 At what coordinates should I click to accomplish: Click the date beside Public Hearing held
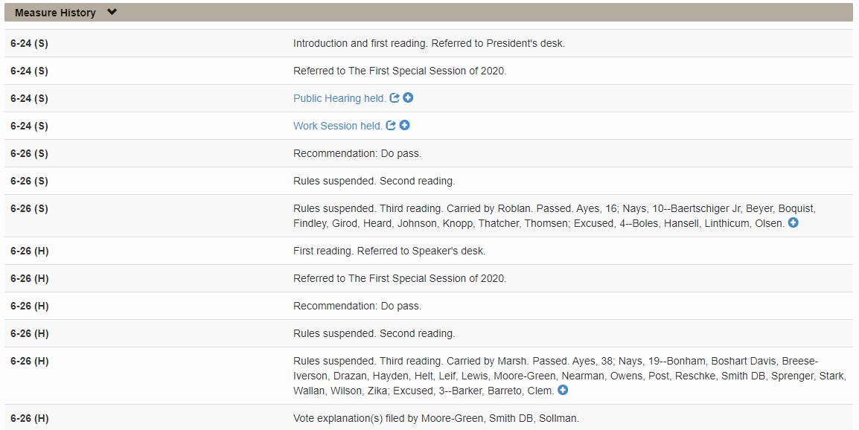coord(29,98)
